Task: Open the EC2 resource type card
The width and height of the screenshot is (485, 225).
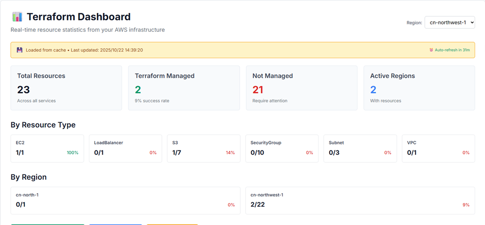Action: 47,148
